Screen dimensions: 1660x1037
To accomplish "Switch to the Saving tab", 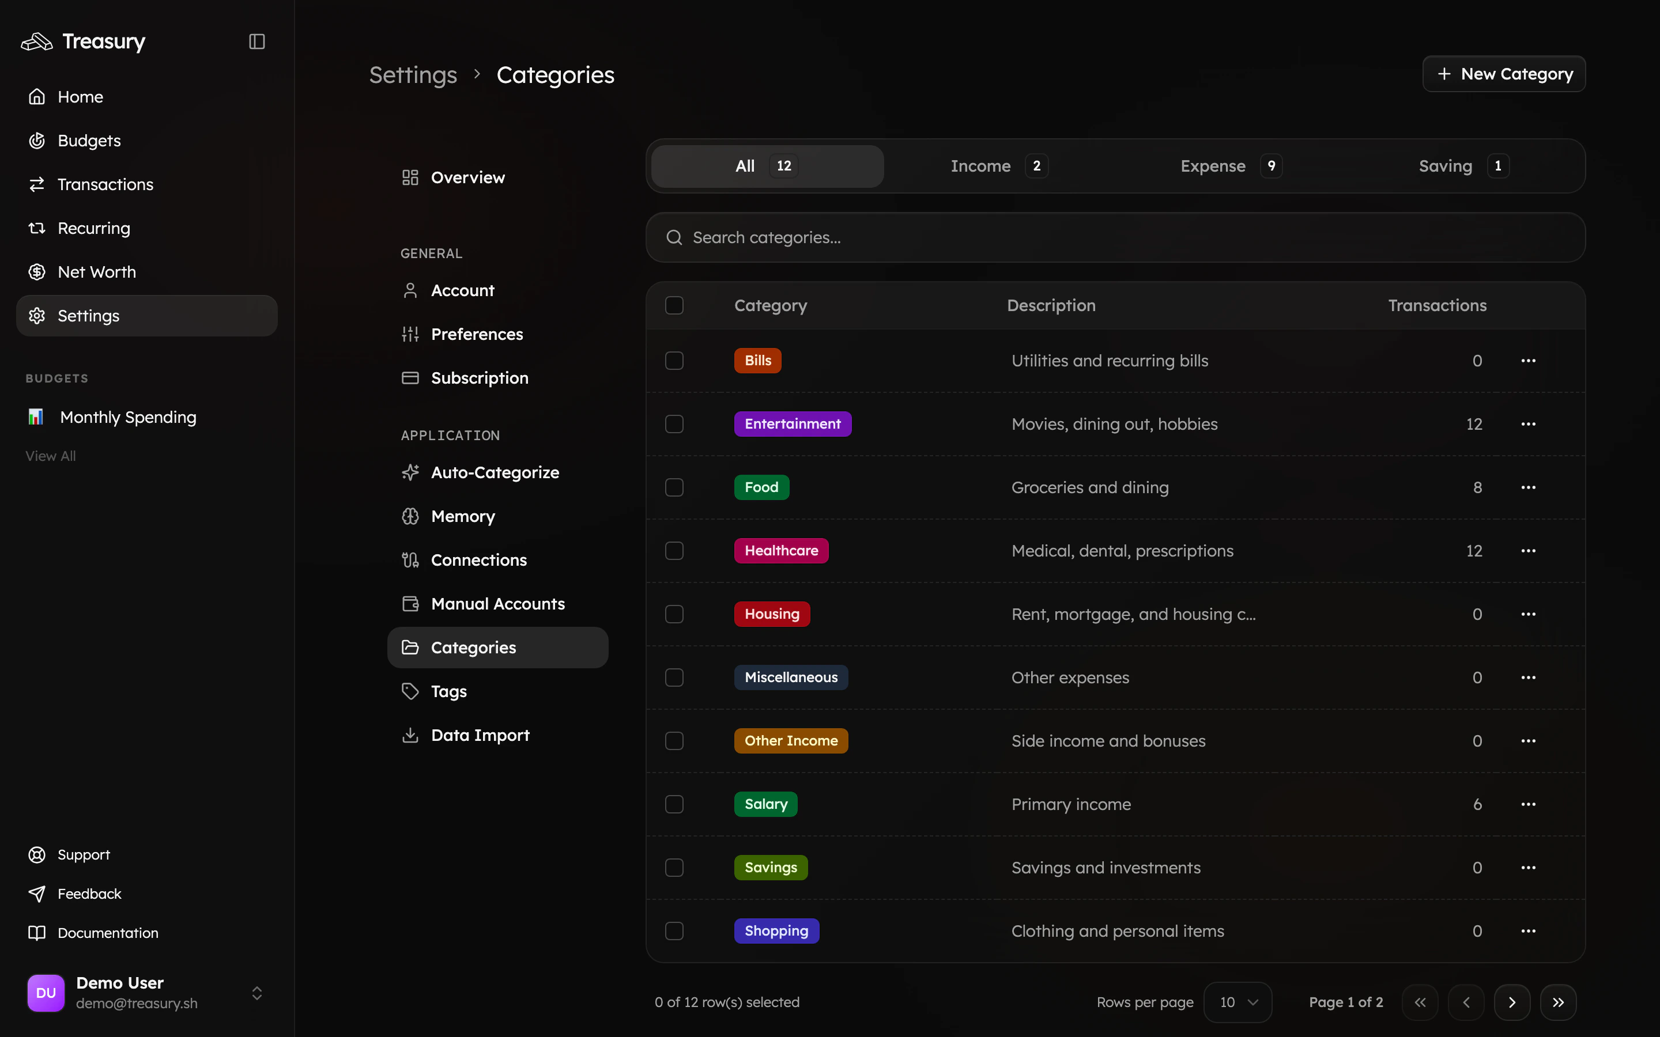I will [x=1464, y=166].
